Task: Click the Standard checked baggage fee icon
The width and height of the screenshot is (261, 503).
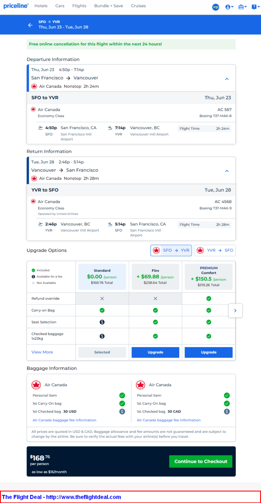Action: click(102, 336)
